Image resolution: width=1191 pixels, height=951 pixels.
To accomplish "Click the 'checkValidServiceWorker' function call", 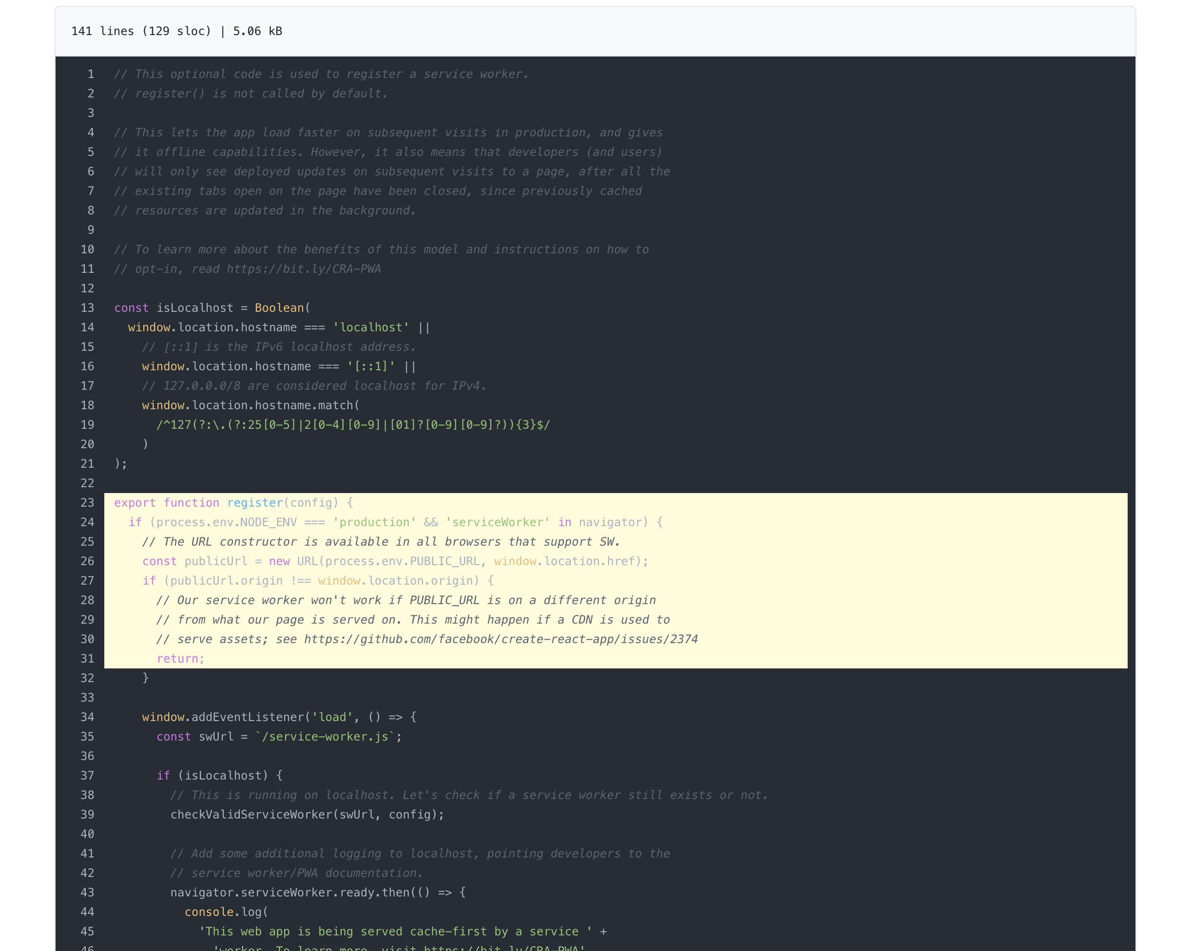I will click(252, 814).
